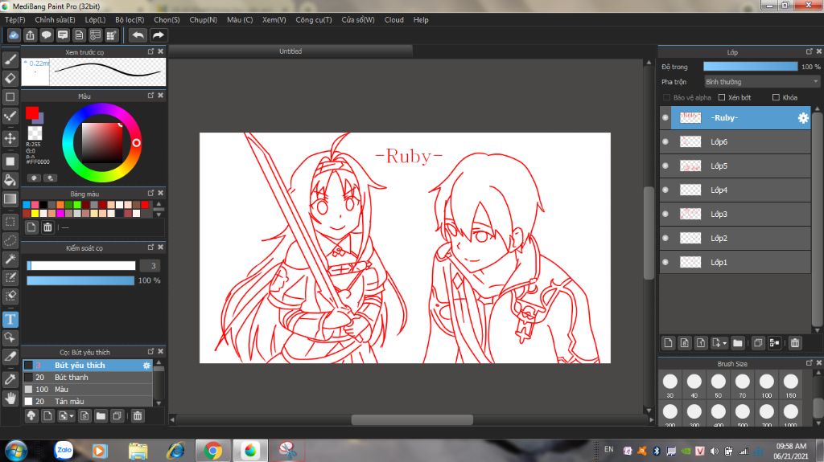Viewport: 824px width, 462px height.
Task: Select the Bucket fill tool
Action: (10, 180)
